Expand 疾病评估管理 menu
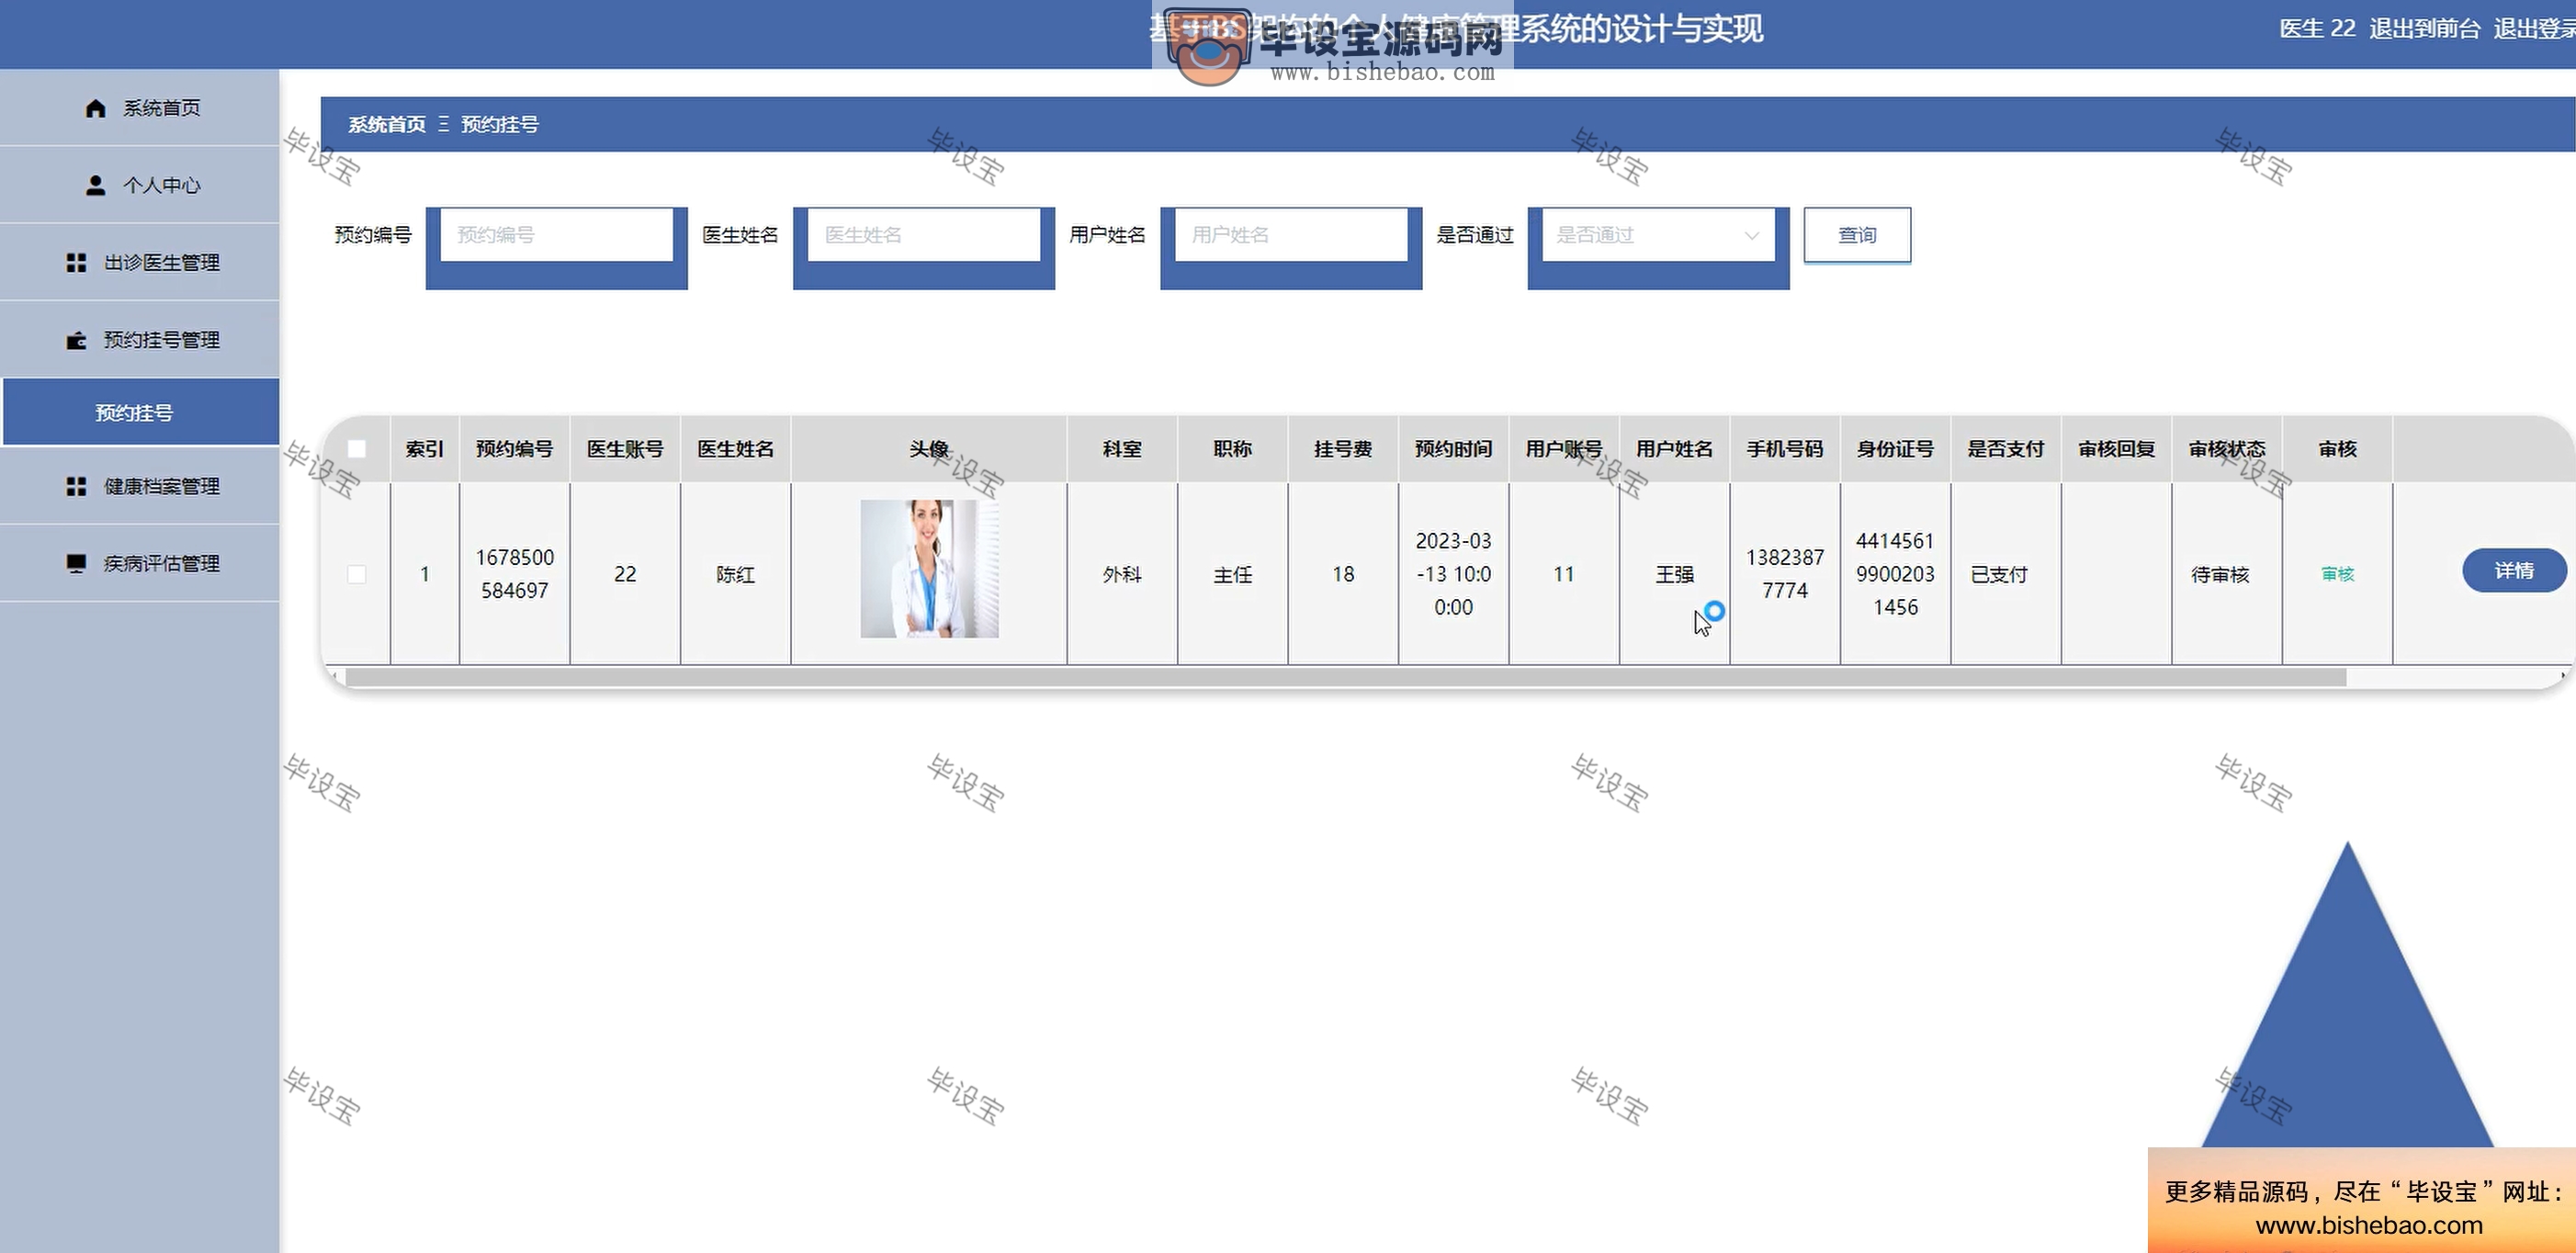 click(x=140, y=563)
